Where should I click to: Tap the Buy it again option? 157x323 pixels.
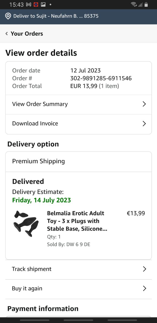(x=27, y=288)
